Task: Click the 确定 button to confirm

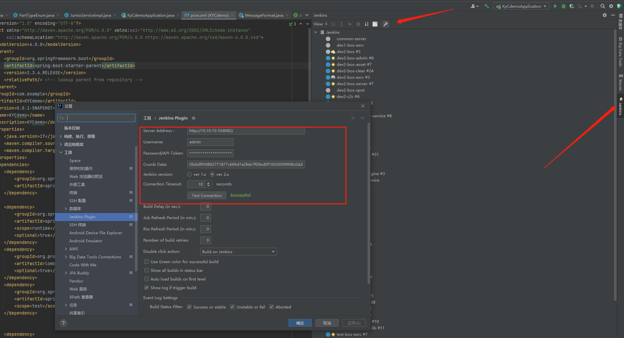Action: pyautogui.click(x=300, y=323)
